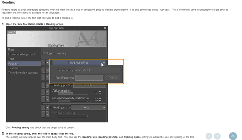Go to the next page arrow
This screenshot has height=140, width=242.
(x=217, y=136)
